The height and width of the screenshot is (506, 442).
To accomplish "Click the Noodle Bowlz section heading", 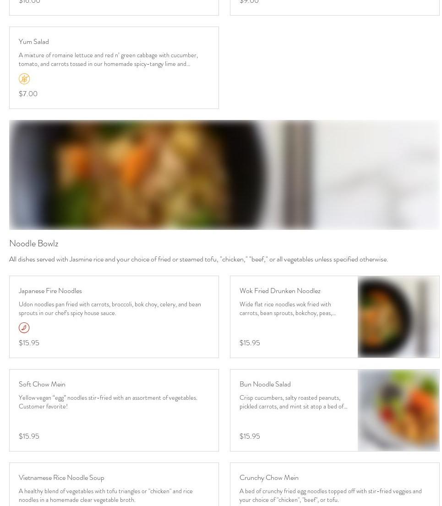I will pyautogui.click(x=34, y=243).
